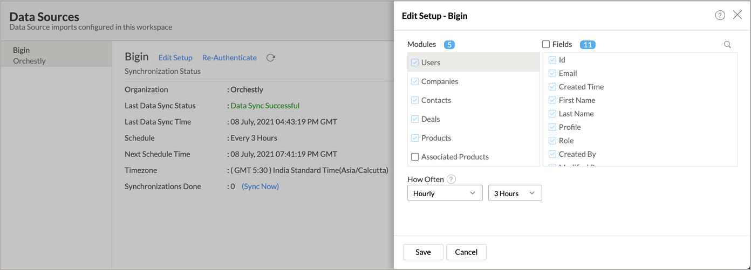The height and width of the screenshot is (270, 751).
Task: Toggle the Contacts module checkbox
Action: pyautogui.click(x=415, y=100)
